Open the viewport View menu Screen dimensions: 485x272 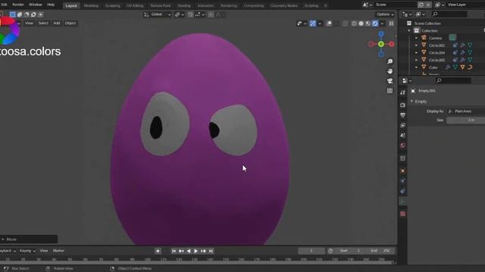(29, 23)
